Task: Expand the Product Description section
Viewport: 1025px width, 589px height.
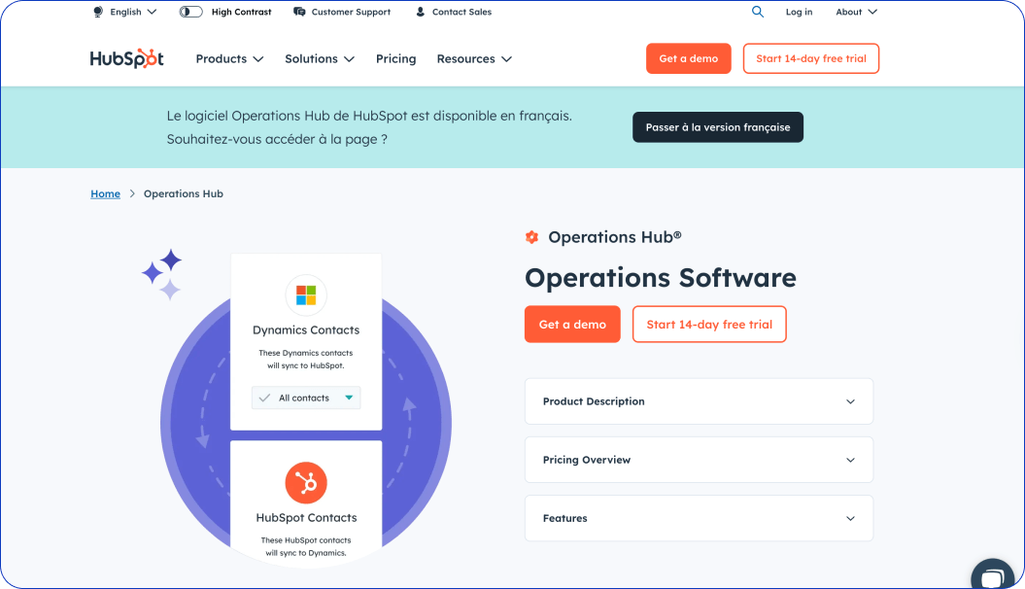Action: tap(699, 401)
